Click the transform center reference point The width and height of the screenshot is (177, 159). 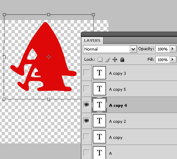pyautogui.click(x=48, y=57)
